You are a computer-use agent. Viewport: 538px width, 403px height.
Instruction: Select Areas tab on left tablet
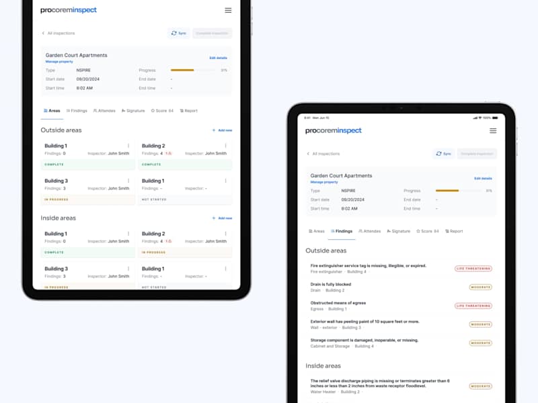coord(52,111)
